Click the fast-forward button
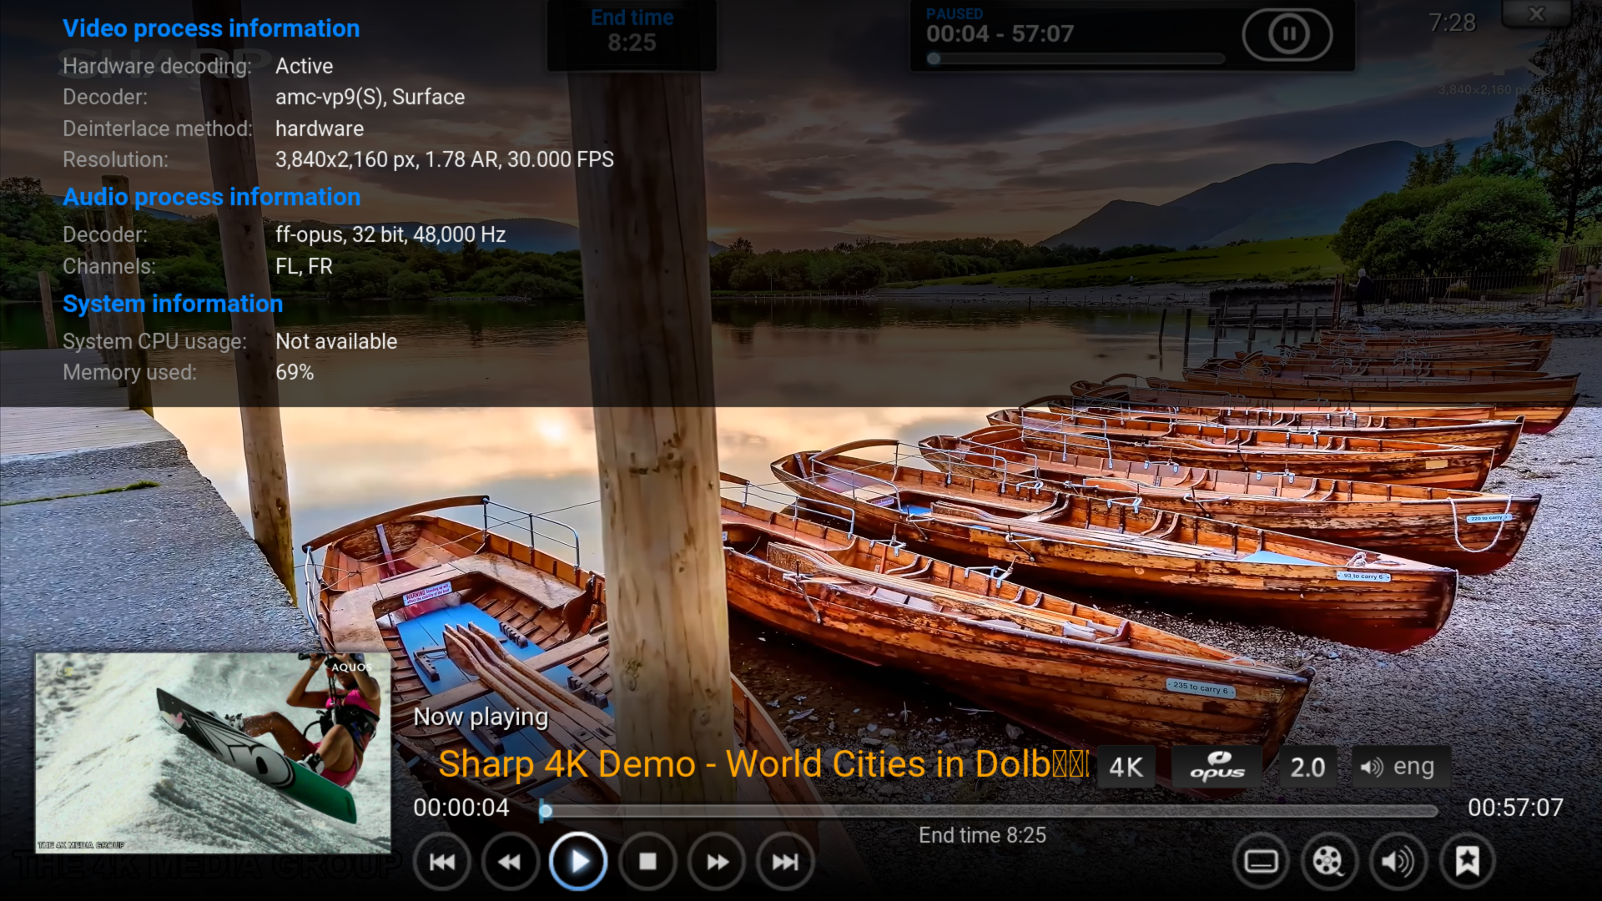 (717, 862)
